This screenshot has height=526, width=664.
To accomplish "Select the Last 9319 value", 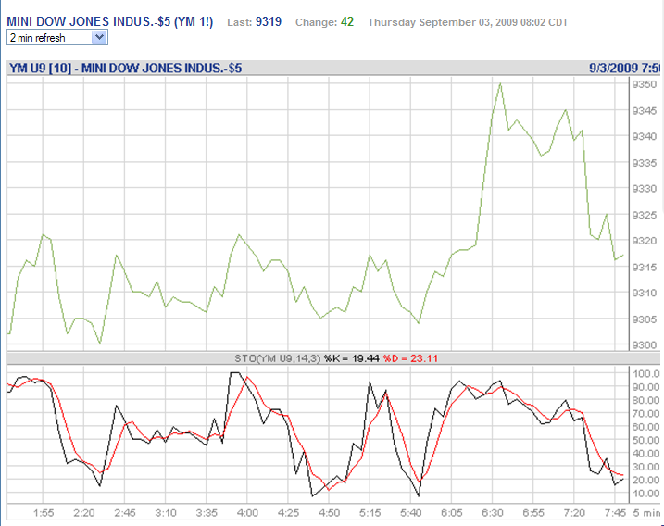I will 269,21.
